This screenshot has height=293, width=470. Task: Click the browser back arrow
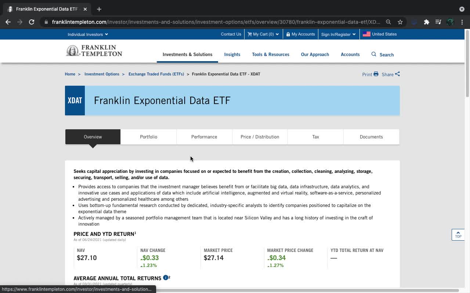click(8, 22)
